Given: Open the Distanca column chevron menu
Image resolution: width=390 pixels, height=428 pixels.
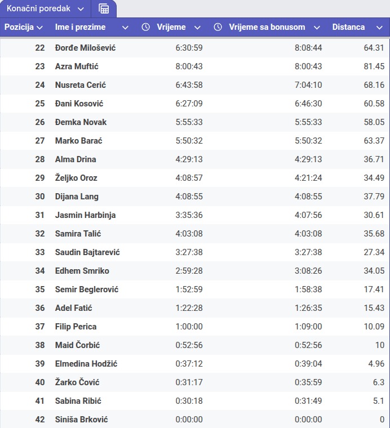Looking at the screenshot, I should pyautogui.click(x=379, y=28).
